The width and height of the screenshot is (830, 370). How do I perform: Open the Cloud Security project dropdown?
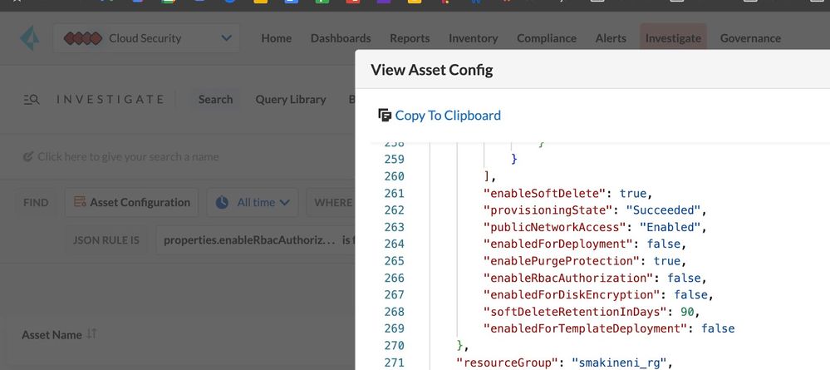tap(226, 38)
